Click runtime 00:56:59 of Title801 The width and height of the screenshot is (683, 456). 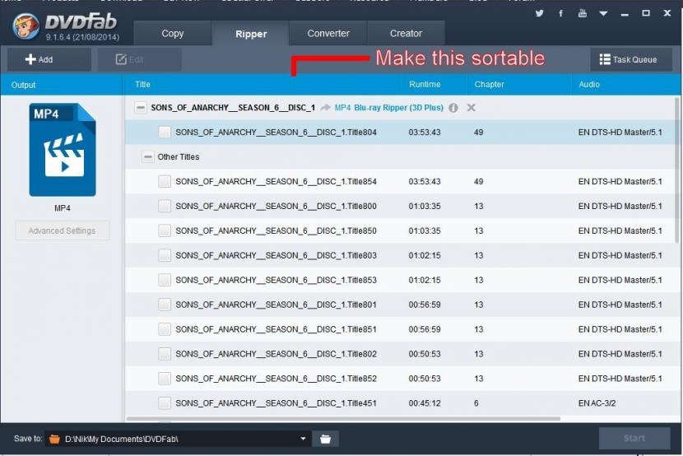coord(425,305)
